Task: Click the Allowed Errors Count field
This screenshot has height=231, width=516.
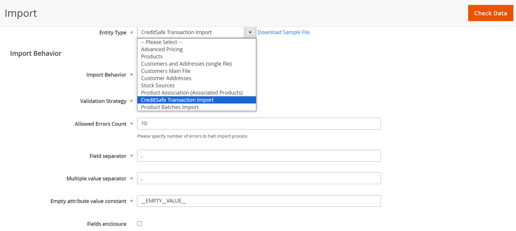Action: point(259,124)
